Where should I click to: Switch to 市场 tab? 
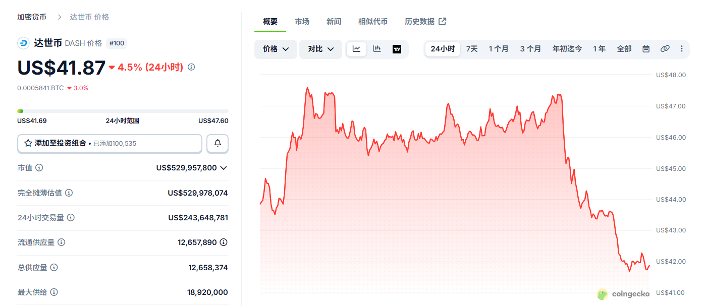point(302,21)
